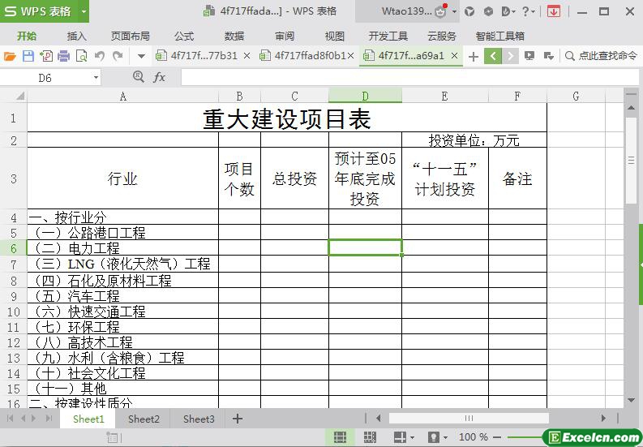
Task: Expand the Name Box dropdown arrow
Action: [96, 78]
